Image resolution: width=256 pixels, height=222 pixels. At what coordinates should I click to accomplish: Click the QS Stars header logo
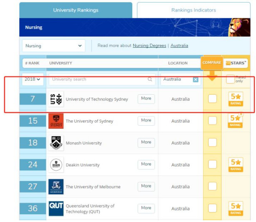pos(236,63)
